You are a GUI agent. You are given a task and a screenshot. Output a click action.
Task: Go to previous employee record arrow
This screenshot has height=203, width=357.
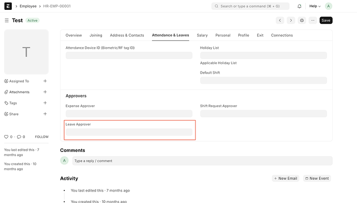[280, 20]
